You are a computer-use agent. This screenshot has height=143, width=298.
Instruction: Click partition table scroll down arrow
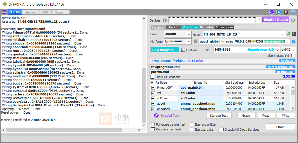click(x=293, y=108)
